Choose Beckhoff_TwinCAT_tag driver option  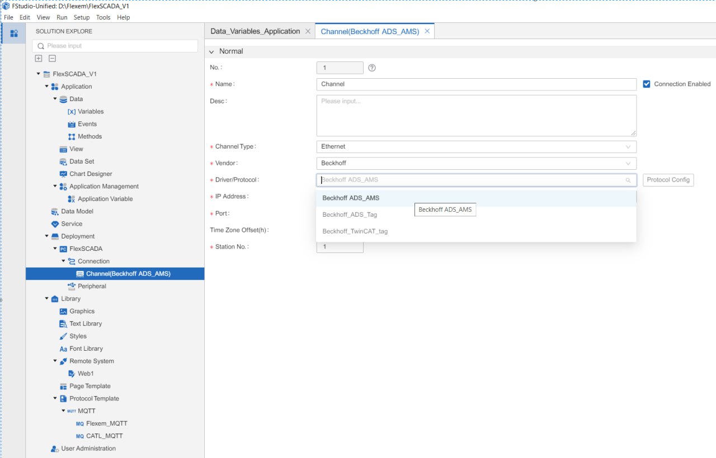click(476, 231)
